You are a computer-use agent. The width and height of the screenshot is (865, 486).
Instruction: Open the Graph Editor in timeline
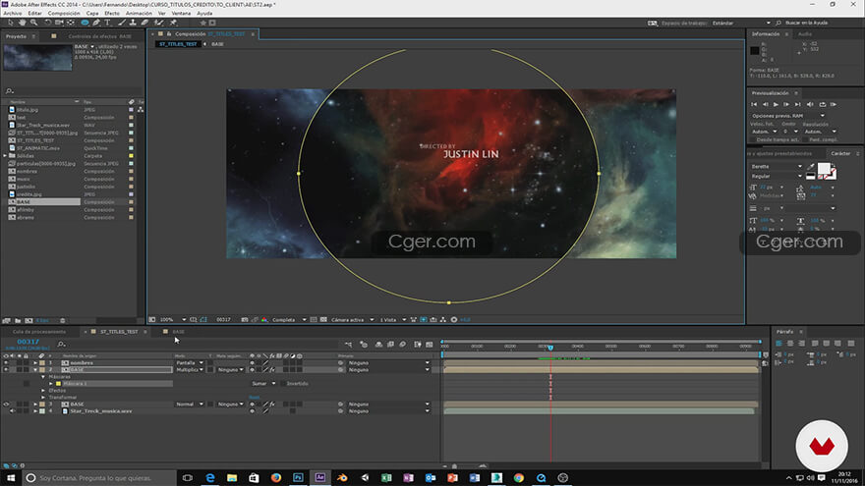[430, 345]
